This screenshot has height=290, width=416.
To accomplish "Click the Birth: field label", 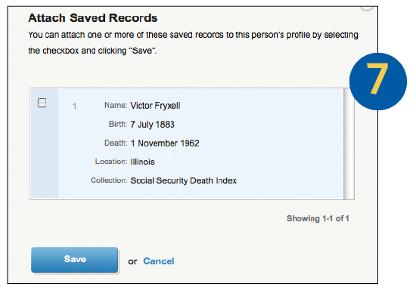I will pos(118,124).
